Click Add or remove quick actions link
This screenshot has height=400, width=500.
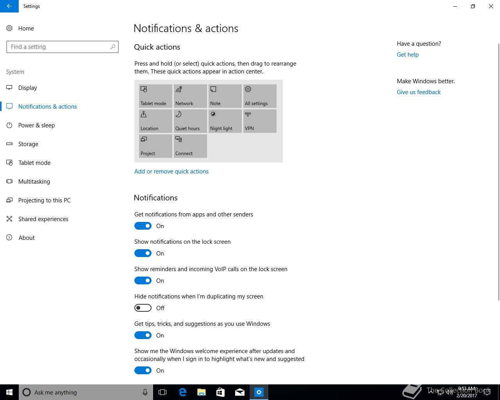(x=171, y=171)
